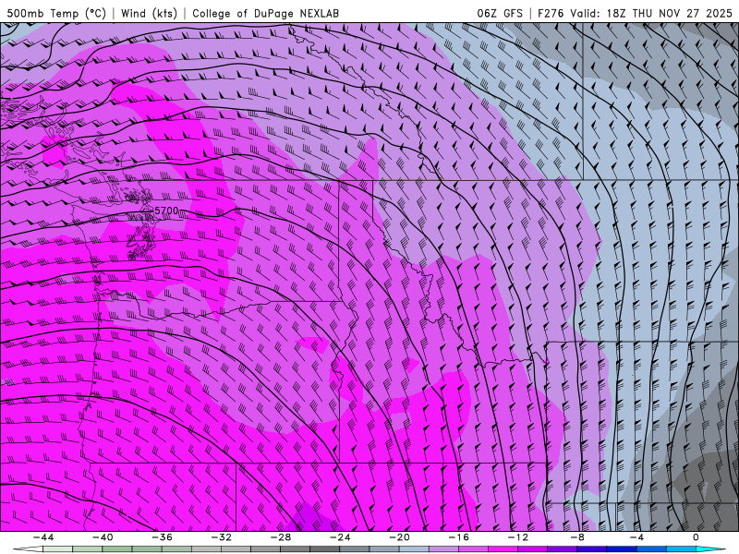Click the -32 colorbar tick label
The height and width of the screenshot is (554, 739).
coord(221,537)
